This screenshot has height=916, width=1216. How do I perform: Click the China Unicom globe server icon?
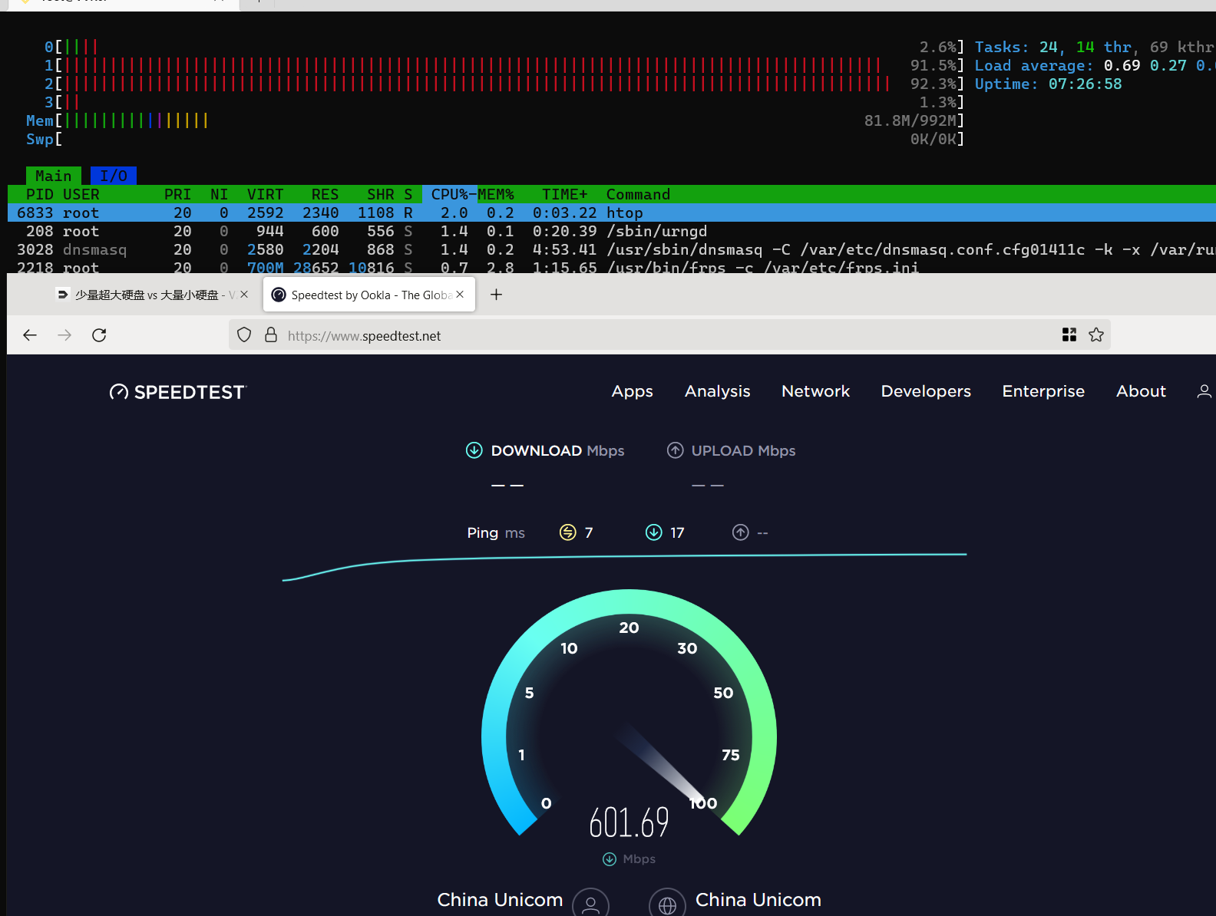[x=667, y=904]
